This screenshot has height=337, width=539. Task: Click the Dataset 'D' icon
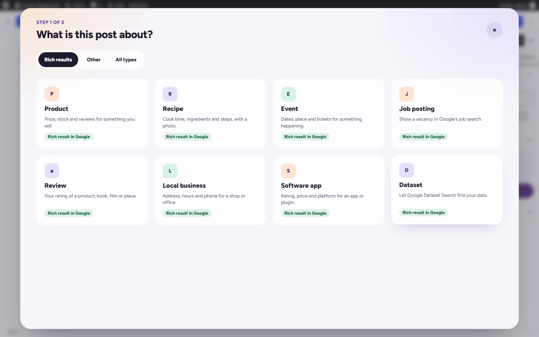[x=407, y=170]
